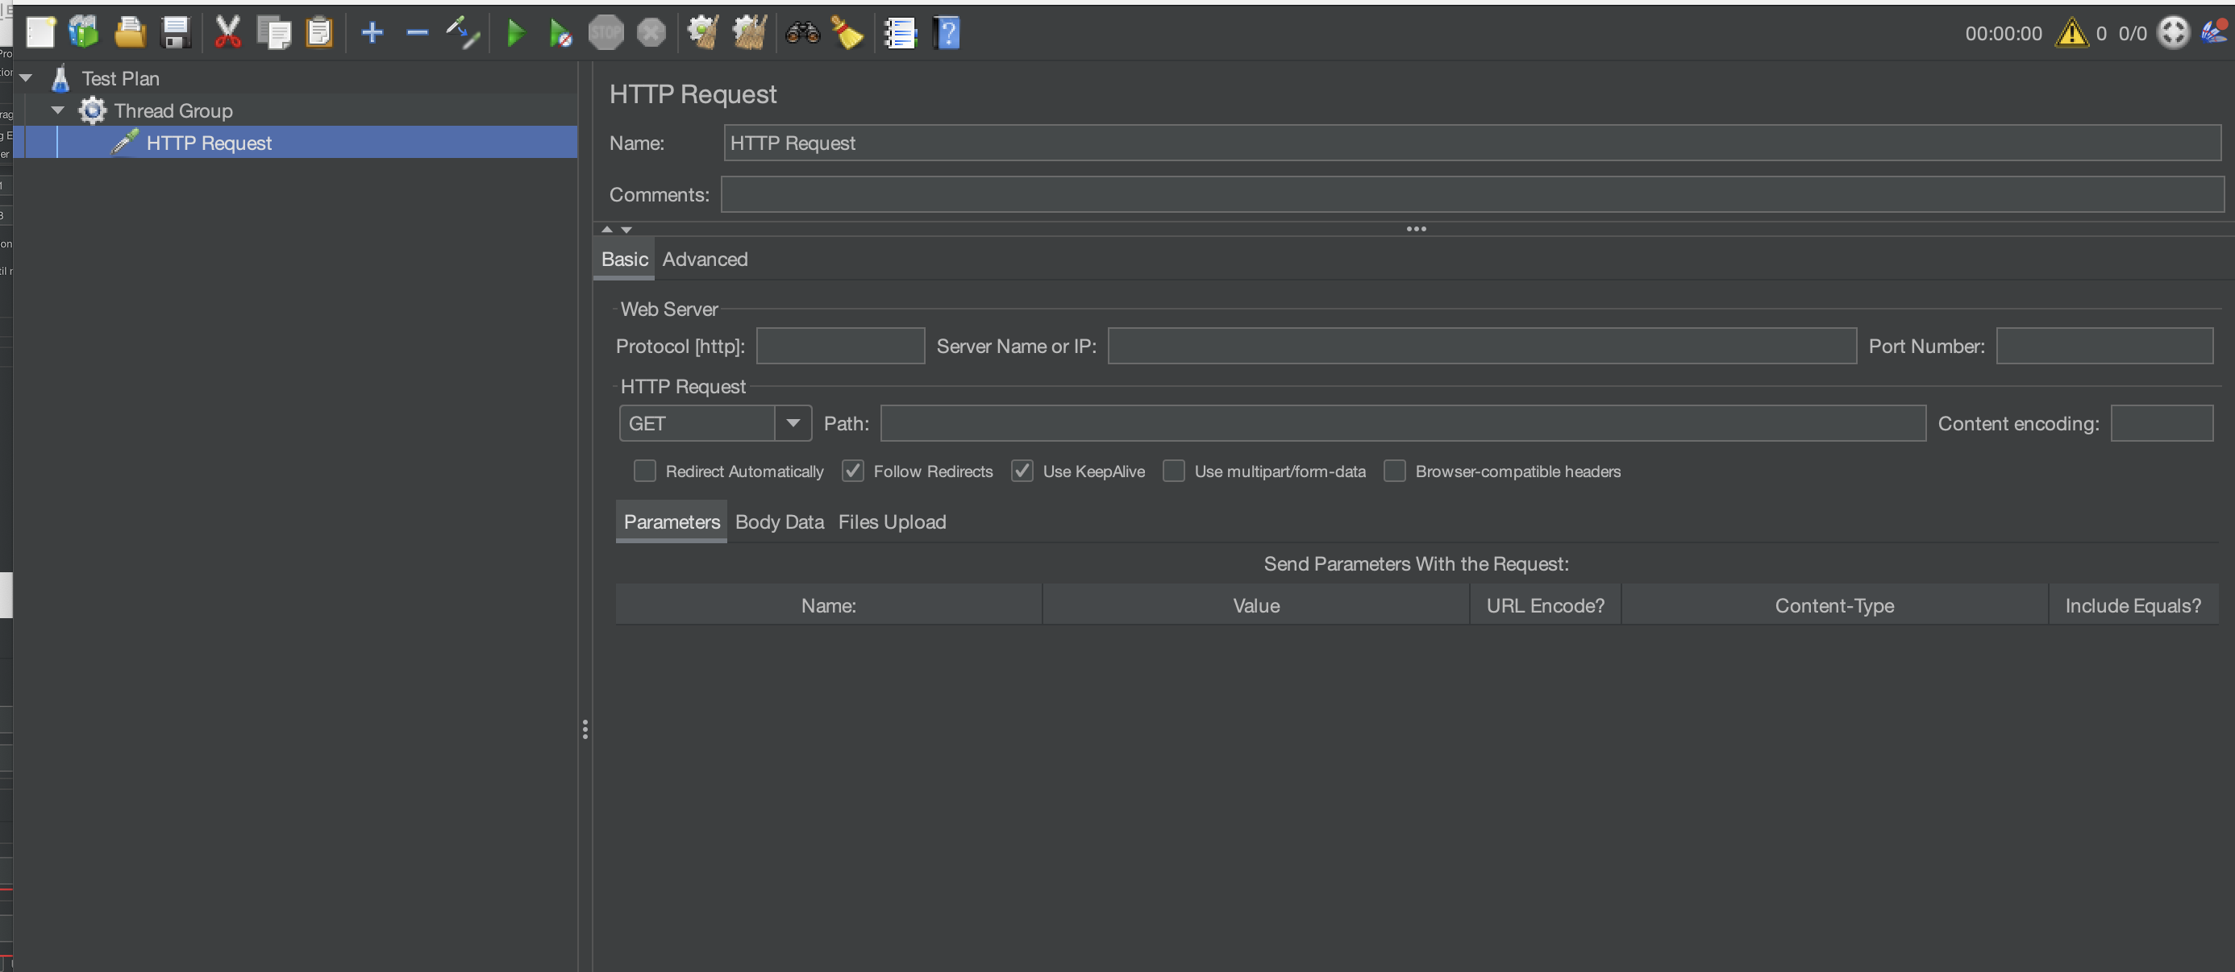Click the Clear All broom-and-gears icon
The width and height of the screenshot is (2235, 972).
pos(749,33)
